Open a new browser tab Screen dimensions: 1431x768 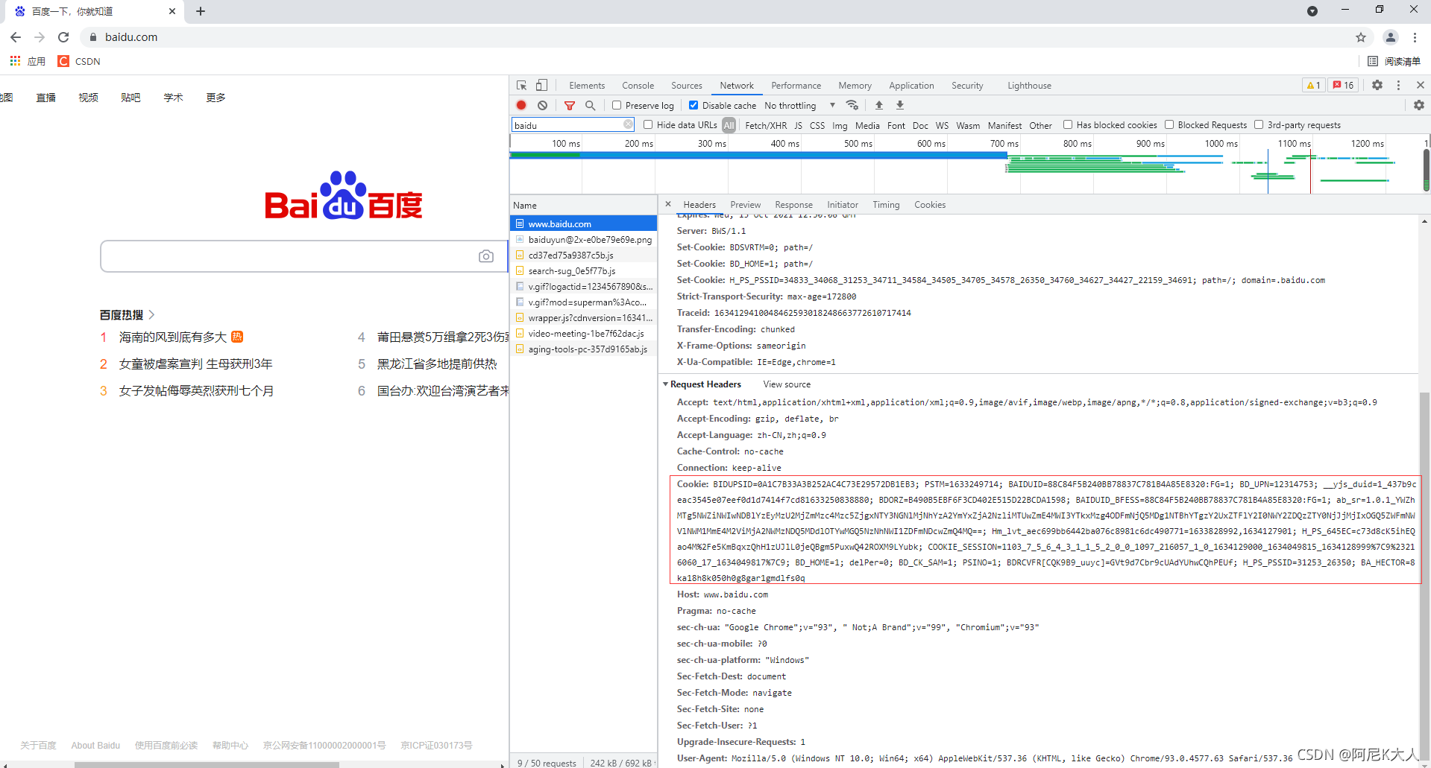[x=201, y=11]
